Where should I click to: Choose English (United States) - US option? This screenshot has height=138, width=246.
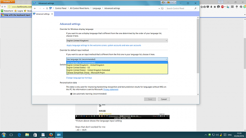117,68
